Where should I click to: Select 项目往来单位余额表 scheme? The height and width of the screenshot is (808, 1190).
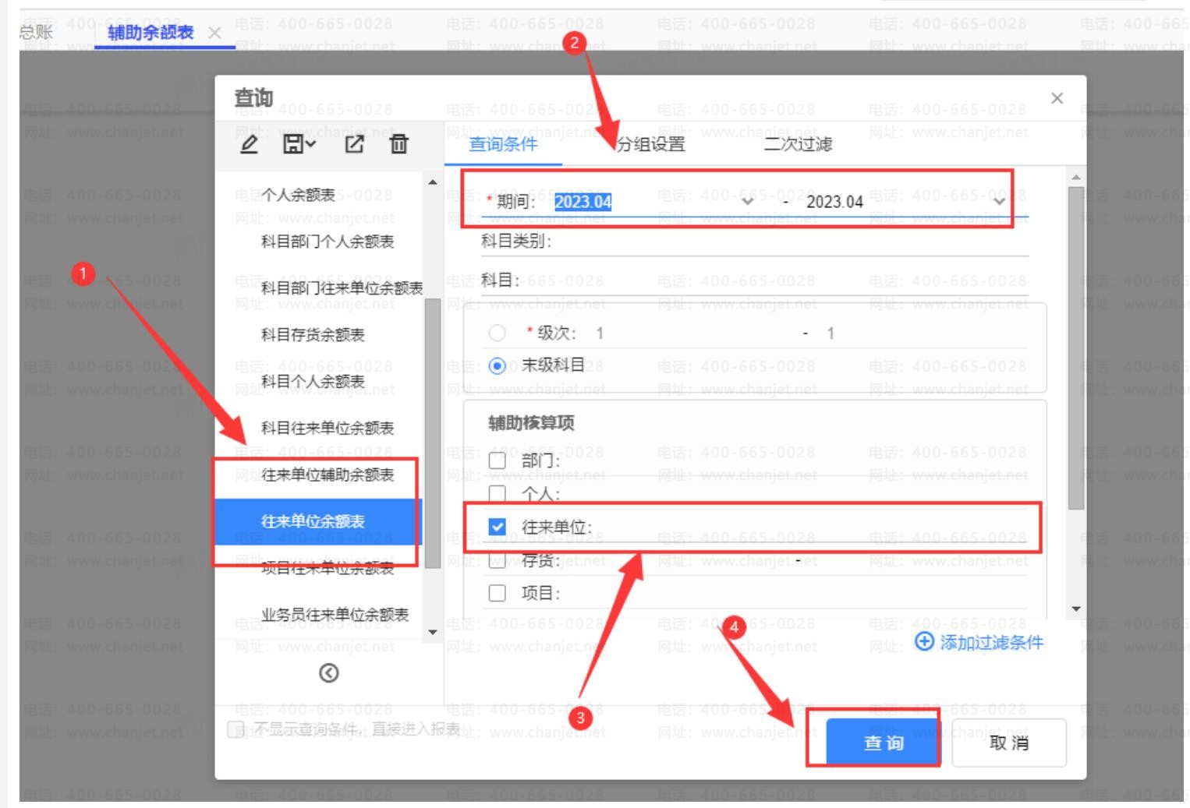coord(328,568)
